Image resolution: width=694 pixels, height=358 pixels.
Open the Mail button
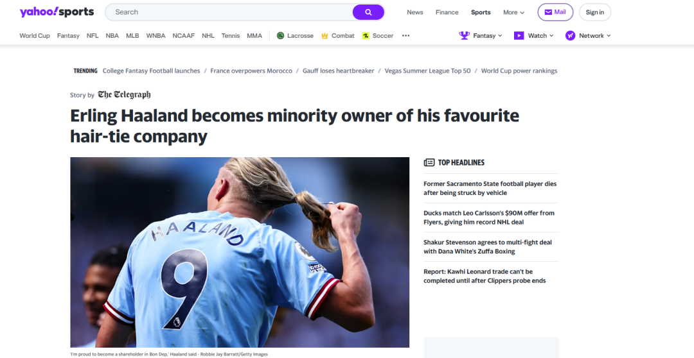pyautogui.click(x=555, y=12)
